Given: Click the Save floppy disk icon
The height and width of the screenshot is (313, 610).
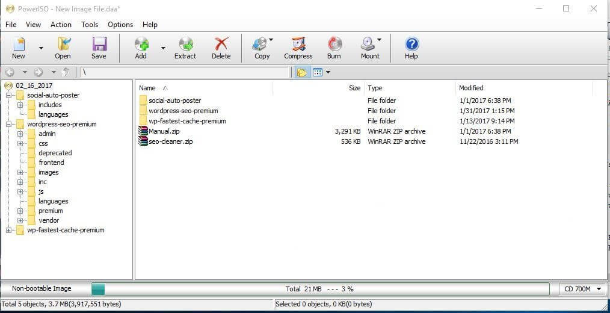Looking at the screenshot, I should click(99, 44).
